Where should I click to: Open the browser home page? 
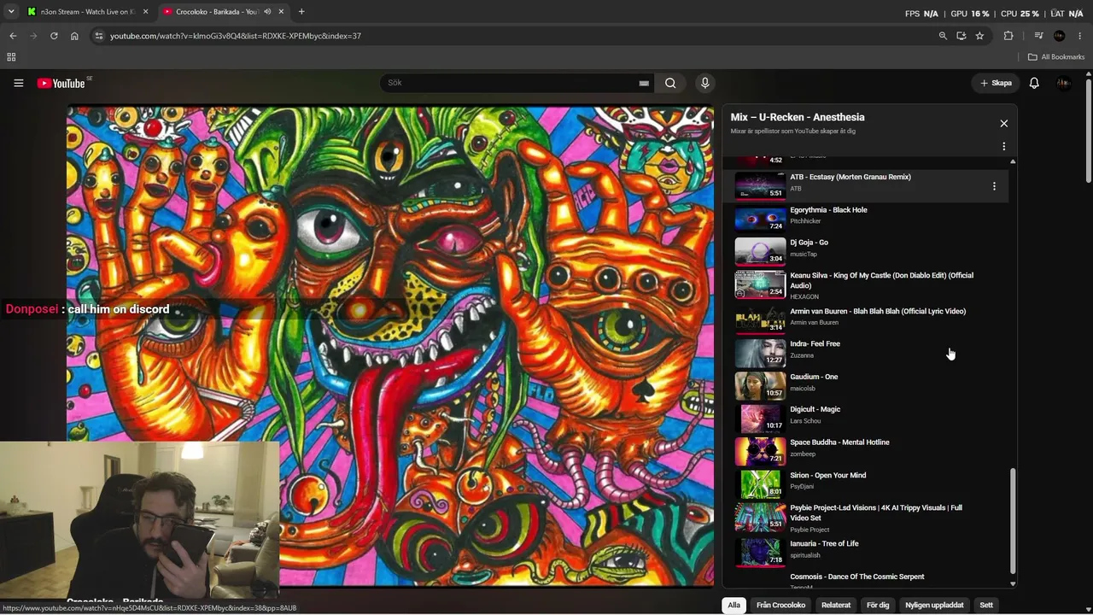[74, 36]
